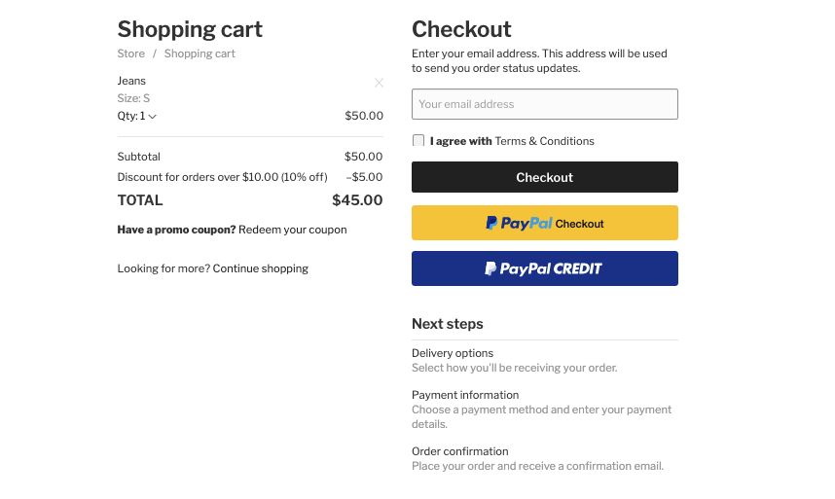Select the Payment information step
The width and height of the screenshot is (835, 499).
tap(465, 395)
